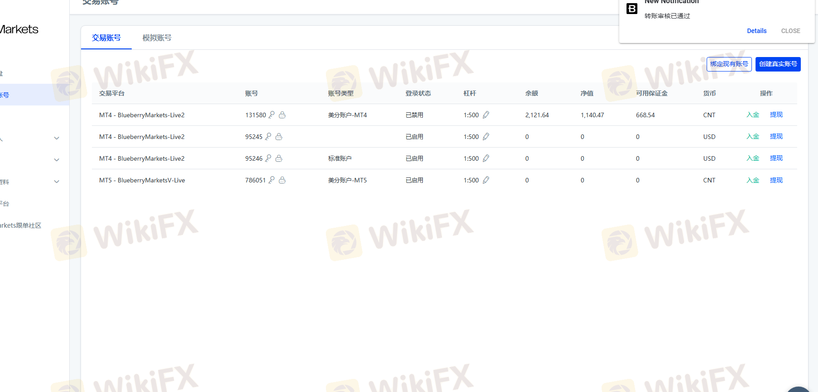The width and height of the screenshot is (818, 392).
Task: Open notification Details link
Action: 757,31
